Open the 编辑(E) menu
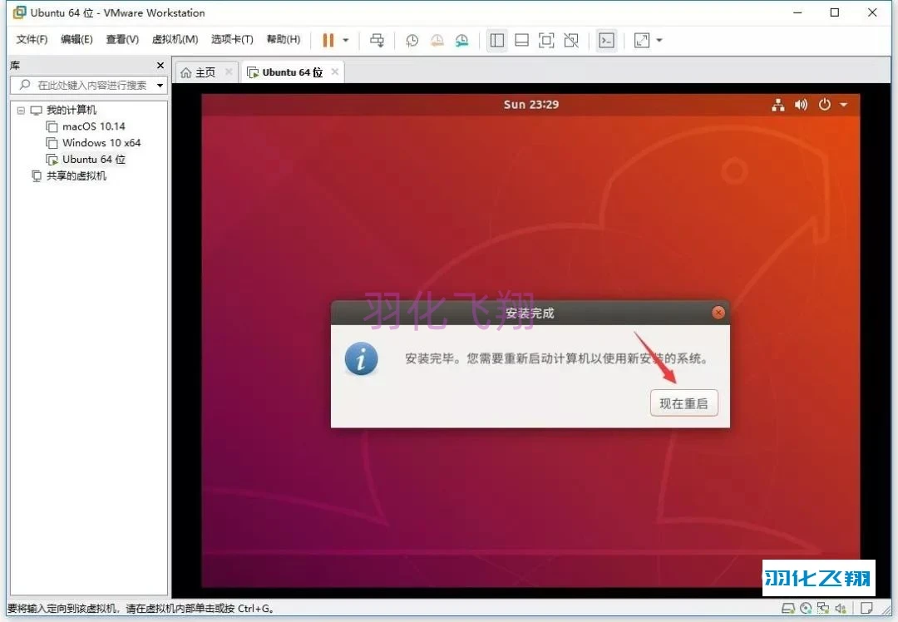Screen dimensions: 898x622 76,39
